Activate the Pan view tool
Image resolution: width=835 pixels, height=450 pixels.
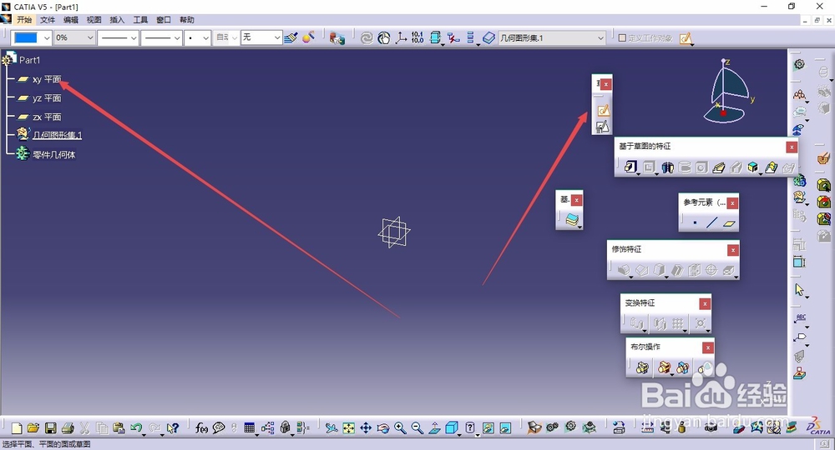pos(366,428)
